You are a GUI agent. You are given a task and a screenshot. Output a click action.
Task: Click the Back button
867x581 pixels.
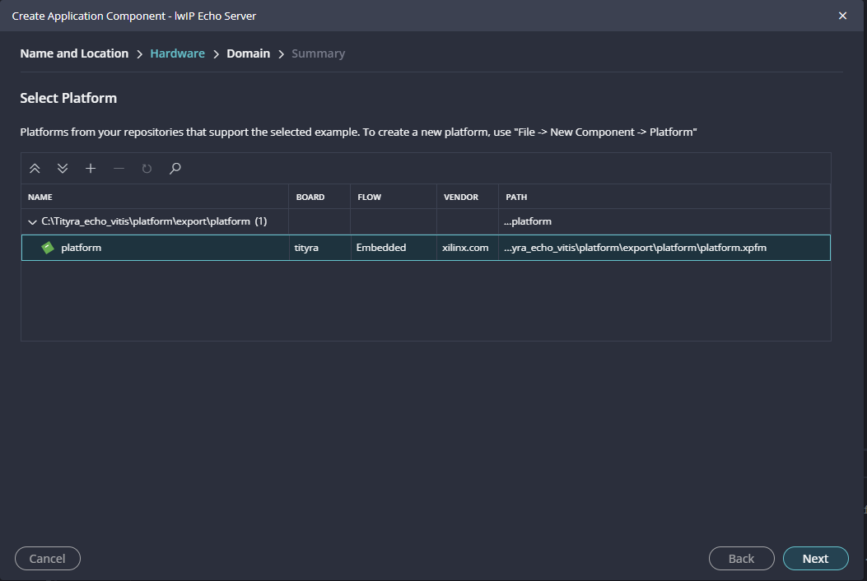point(741,559)
